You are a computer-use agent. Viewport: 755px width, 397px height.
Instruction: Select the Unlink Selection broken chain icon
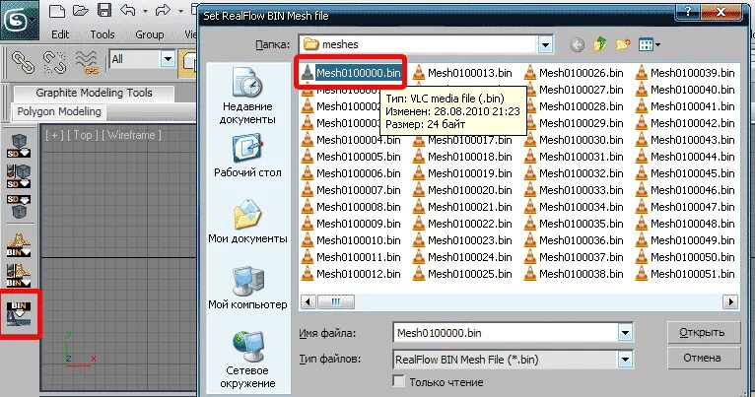(54, 63)
